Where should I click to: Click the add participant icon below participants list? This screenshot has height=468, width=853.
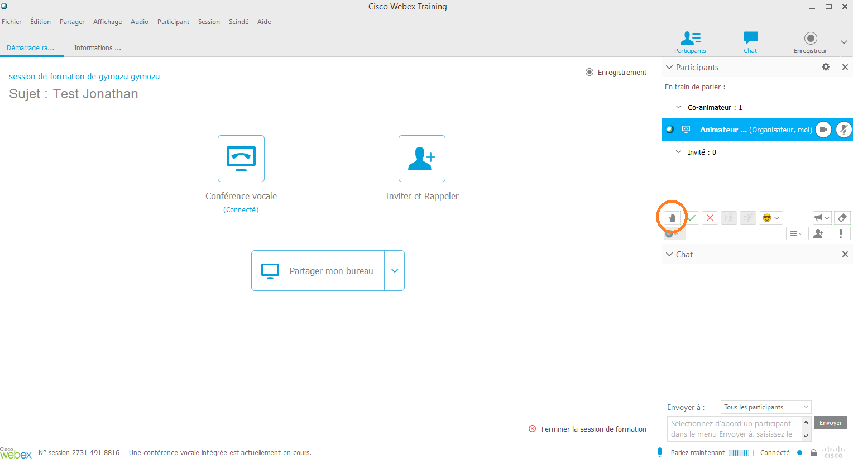point(818,233)
